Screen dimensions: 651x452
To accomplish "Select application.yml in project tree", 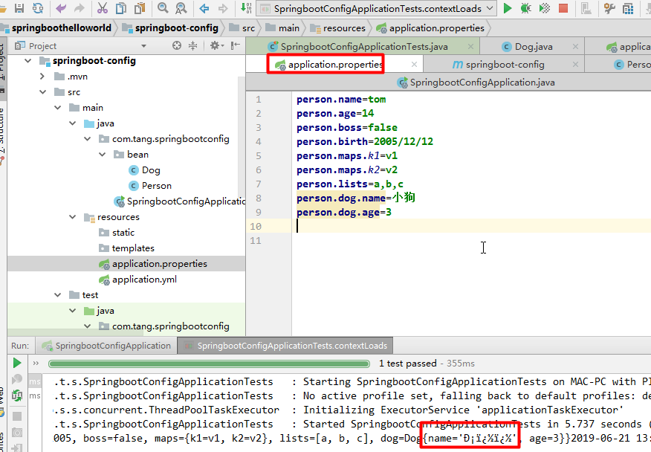I will tap(137, 280).
